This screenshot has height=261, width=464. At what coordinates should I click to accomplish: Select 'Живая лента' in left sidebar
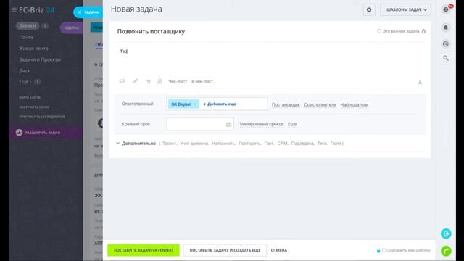pyautogui.click(x=33, y=49)
